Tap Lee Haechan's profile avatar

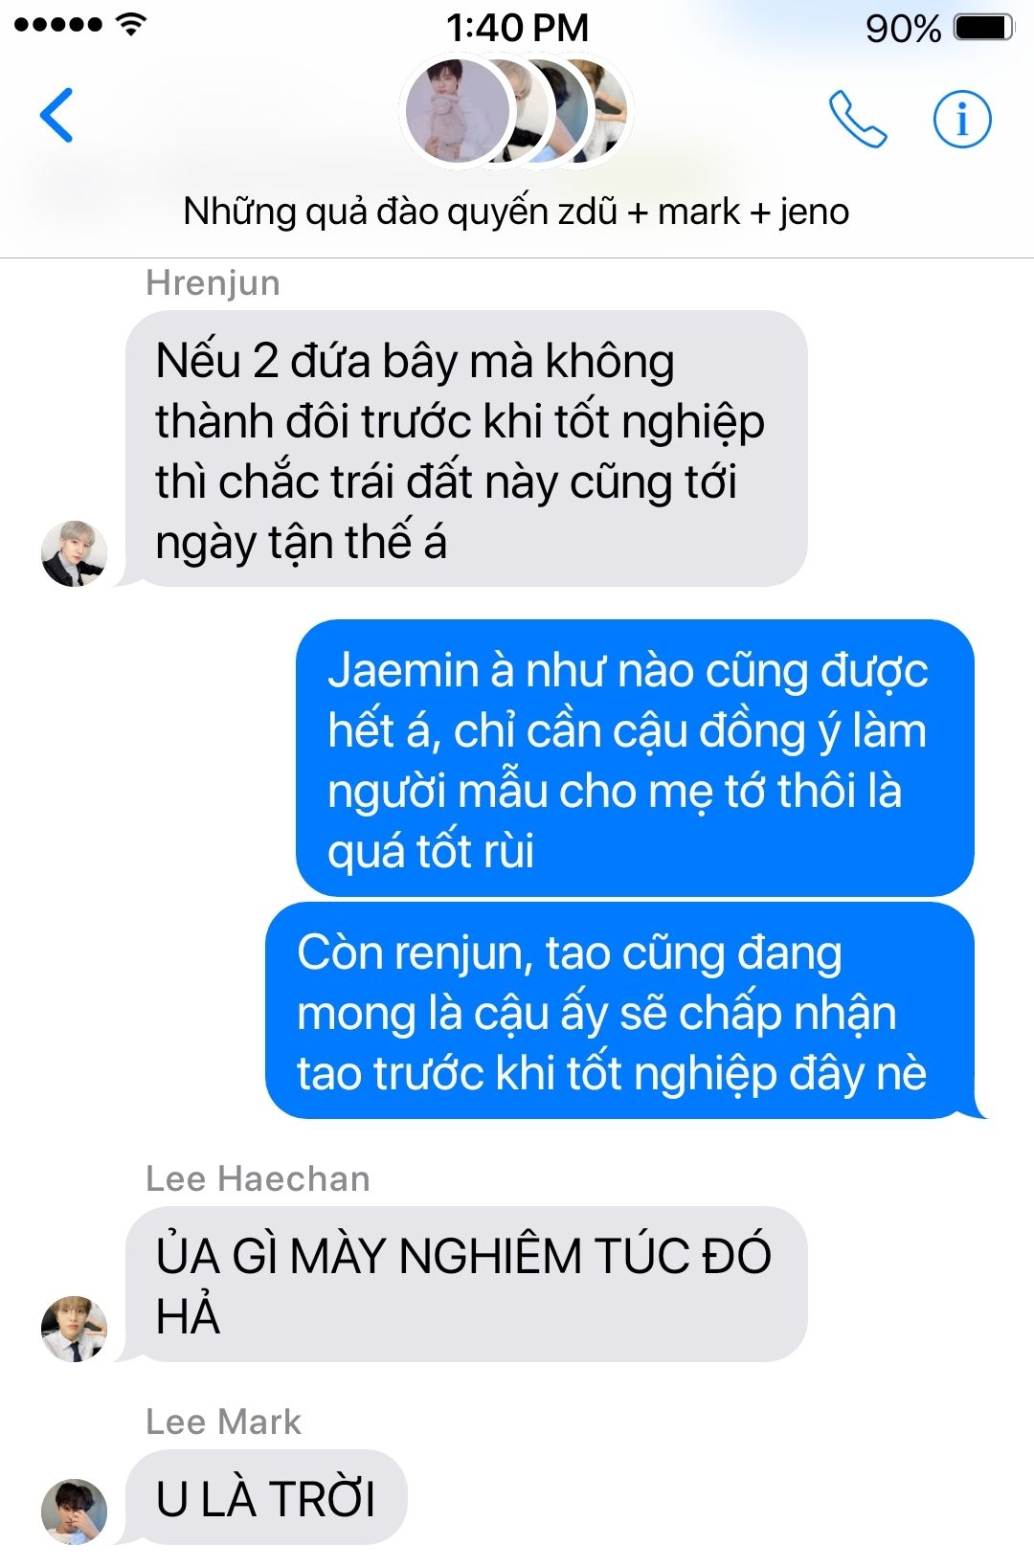(x=74, y=1328)
